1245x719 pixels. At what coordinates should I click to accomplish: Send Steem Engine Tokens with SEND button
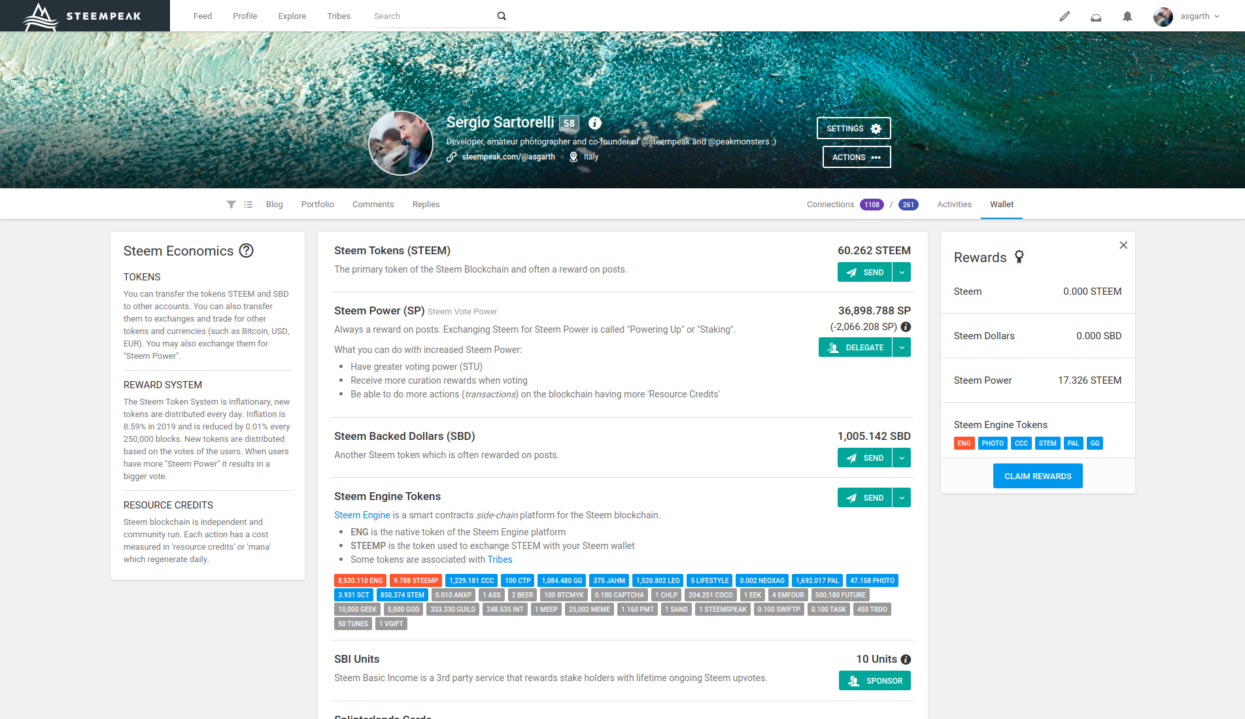[x=864, y=498]
